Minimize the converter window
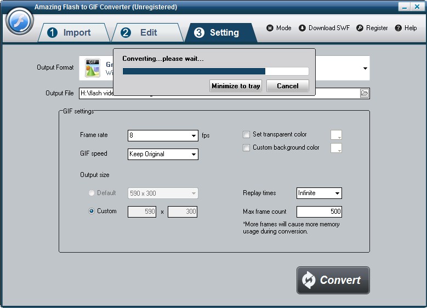 point(405,7)
